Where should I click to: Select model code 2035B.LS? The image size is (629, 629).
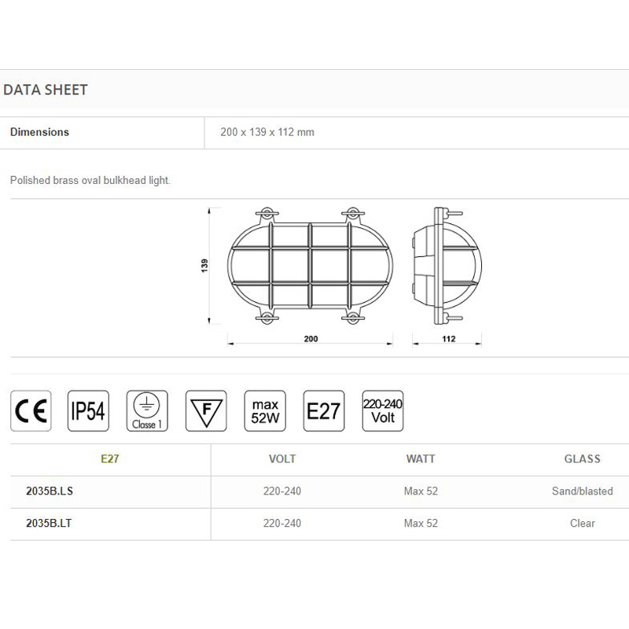pyautogui.click(x=50, y=491)
